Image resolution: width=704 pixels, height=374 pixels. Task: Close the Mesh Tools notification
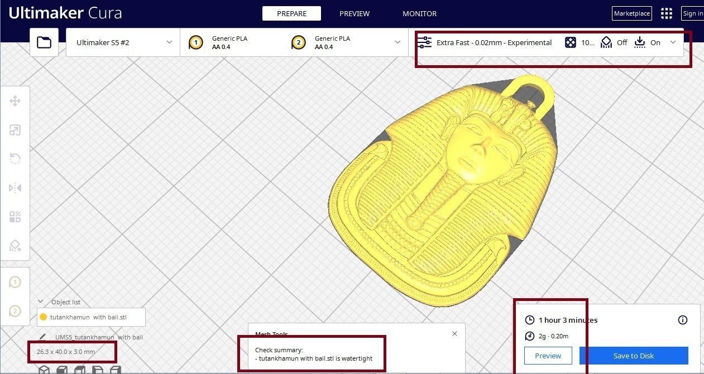(454, 333)
